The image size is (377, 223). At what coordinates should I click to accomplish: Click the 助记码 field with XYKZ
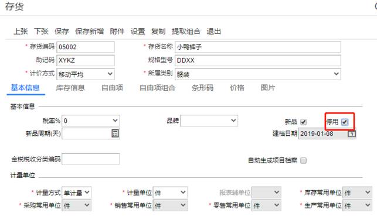click(86, 60)
